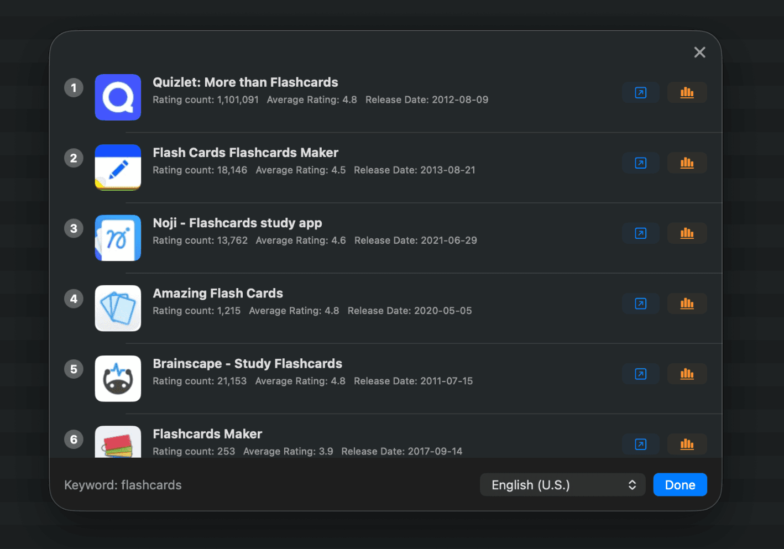Image resolution: width=784 pixels, height=549 pixels.
Task: Click rank number 3 badge
Action: coord(74,228)
